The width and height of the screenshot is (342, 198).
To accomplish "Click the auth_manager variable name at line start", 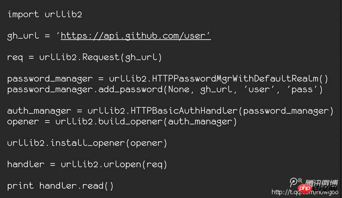I will (39, 111).
